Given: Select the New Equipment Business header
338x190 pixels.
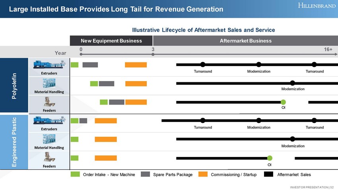Looking at the screenshot, I should 111,41.
